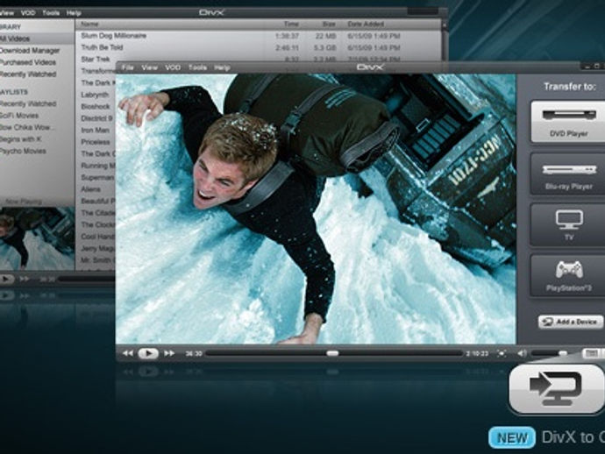Sort library by Time column header
The image size is (605, 454).
coord(291,24)
